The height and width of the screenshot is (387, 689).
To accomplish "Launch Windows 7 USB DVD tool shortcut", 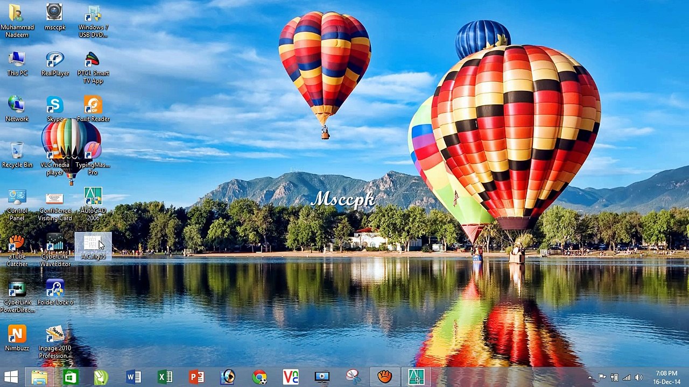I will [x=93, y=21].
